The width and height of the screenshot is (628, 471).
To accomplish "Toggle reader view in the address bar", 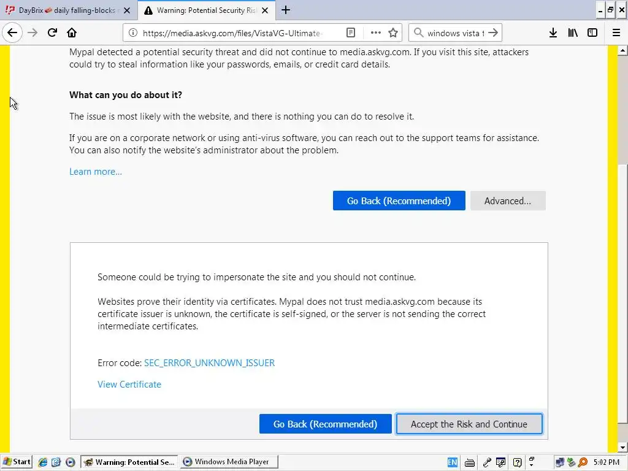I will point(351,33).
